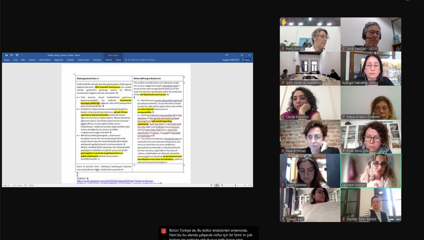This screenshot has width=424, height=240.
Task: Click the Türkçe language indicator
Action: (x=31, y=186)
